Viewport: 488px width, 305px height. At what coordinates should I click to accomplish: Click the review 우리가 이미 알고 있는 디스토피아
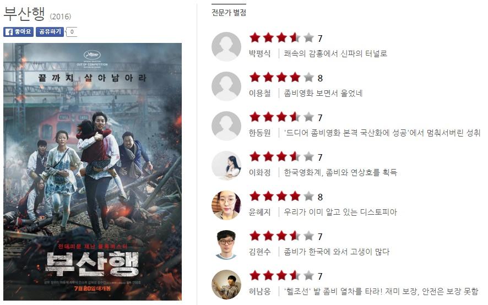point(340,213)
